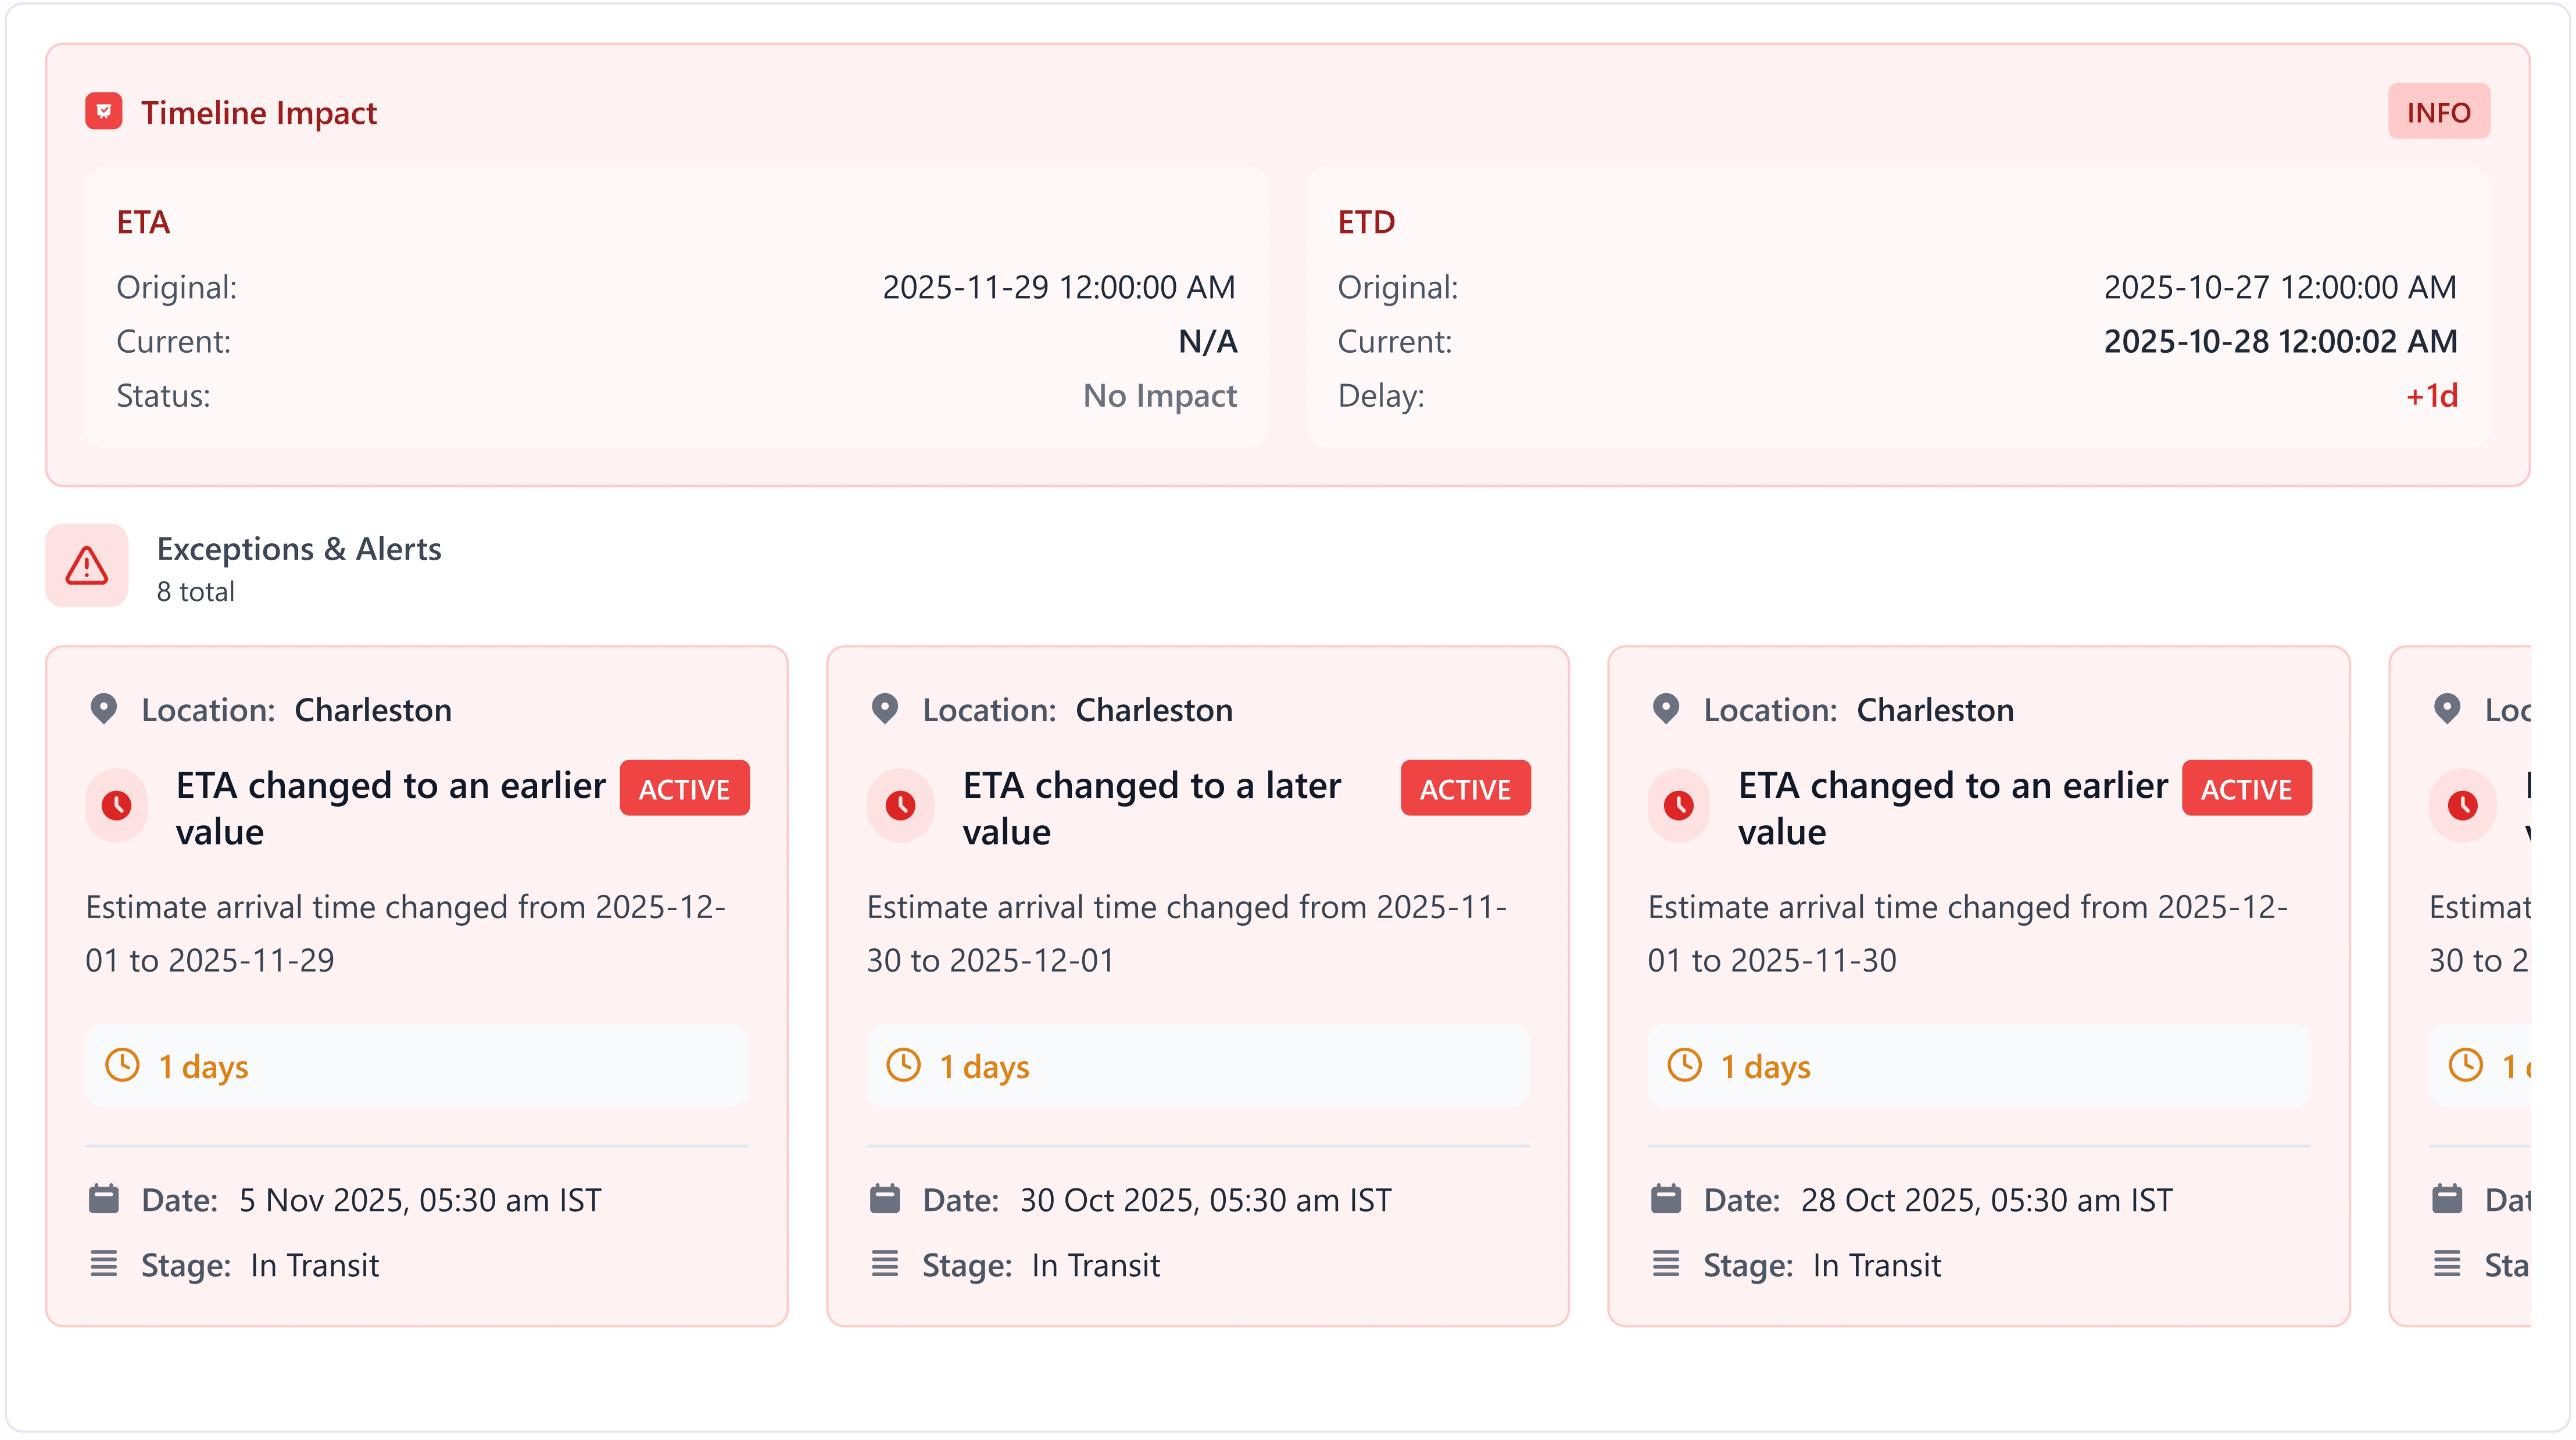Viewport: 2576px width, 1440px height.
Task: Click red clock icon on 'later value' card
Action: 900,805
